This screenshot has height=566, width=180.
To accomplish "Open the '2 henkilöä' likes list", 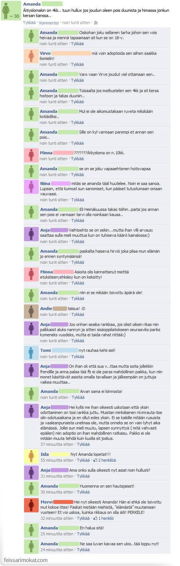I will tap(107, 460).
